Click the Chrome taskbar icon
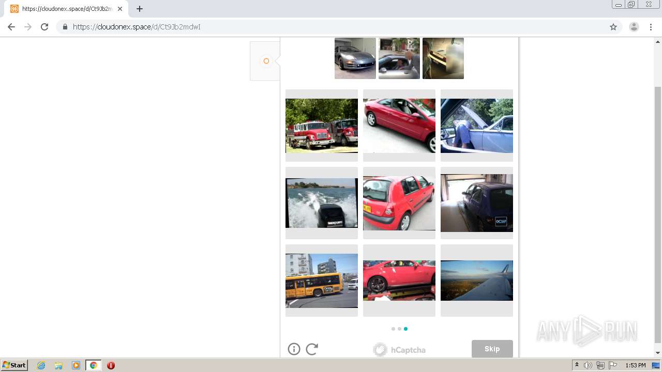662x372 pixels. (x=93, y=365)
